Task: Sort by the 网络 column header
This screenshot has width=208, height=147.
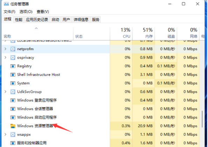Action: pyautogui.click(x=188, y=34)
